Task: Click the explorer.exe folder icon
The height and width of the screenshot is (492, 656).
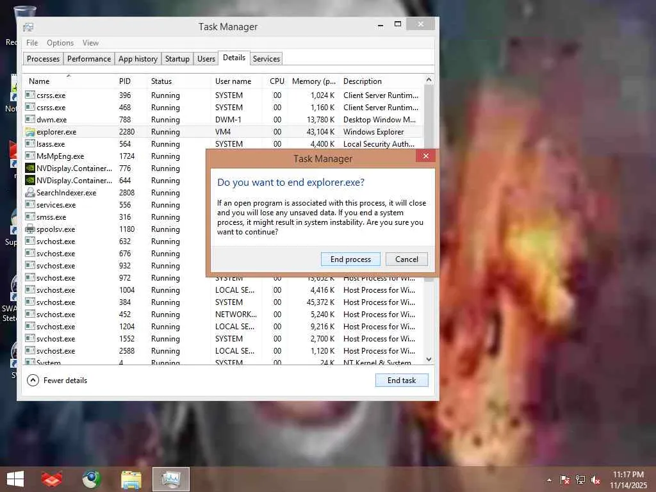Action: [x=29, y=132]
